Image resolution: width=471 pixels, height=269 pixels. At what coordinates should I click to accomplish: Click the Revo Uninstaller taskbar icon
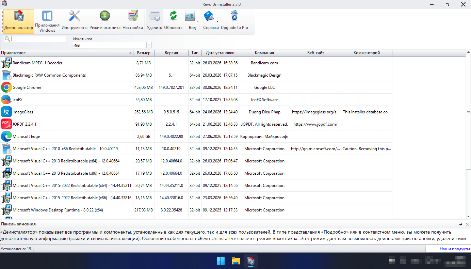[251, 261]
